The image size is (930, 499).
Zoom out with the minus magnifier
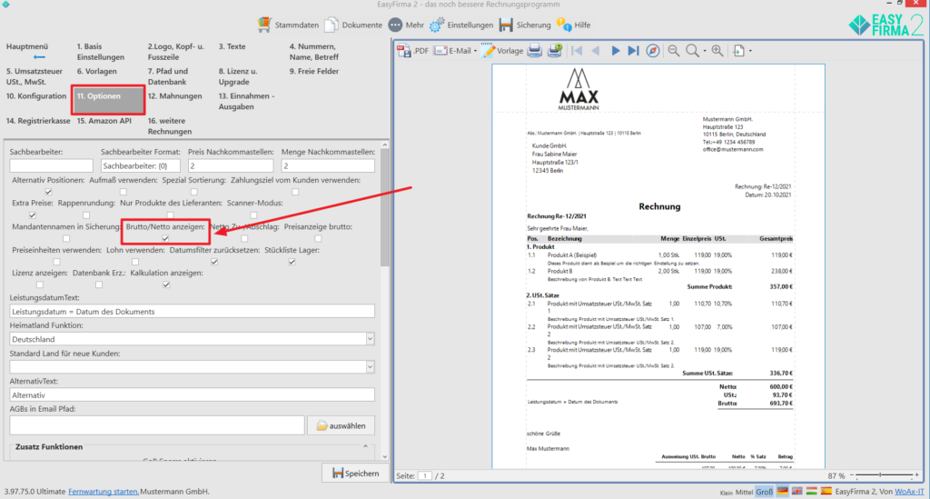click(x=673, y=51)
